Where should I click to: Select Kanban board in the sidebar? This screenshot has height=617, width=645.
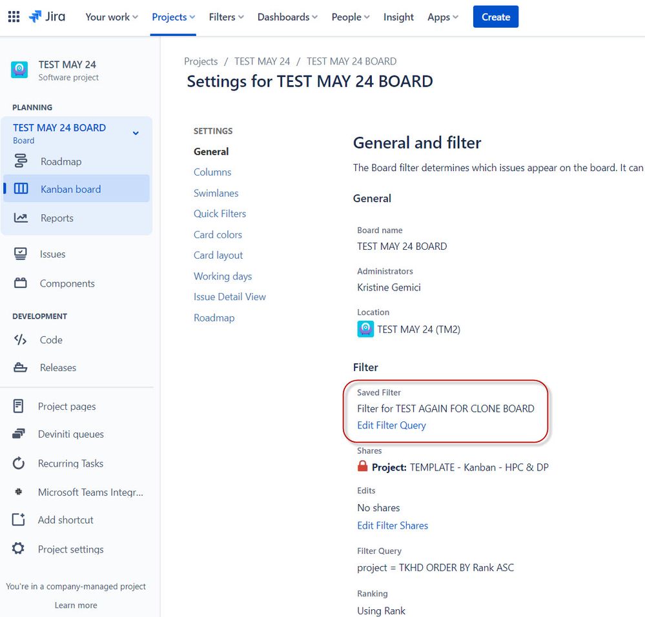tap(77, 188)
